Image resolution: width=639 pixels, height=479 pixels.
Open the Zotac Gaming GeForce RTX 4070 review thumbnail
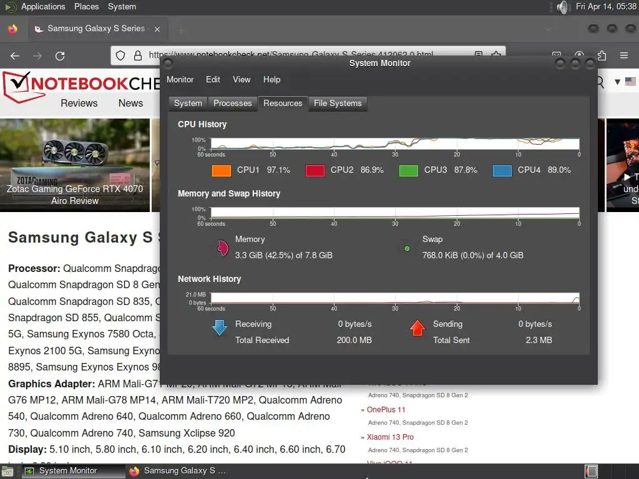click(x=75, y=165)
